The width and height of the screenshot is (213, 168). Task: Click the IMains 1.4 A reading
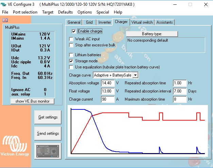pos(31,38)
